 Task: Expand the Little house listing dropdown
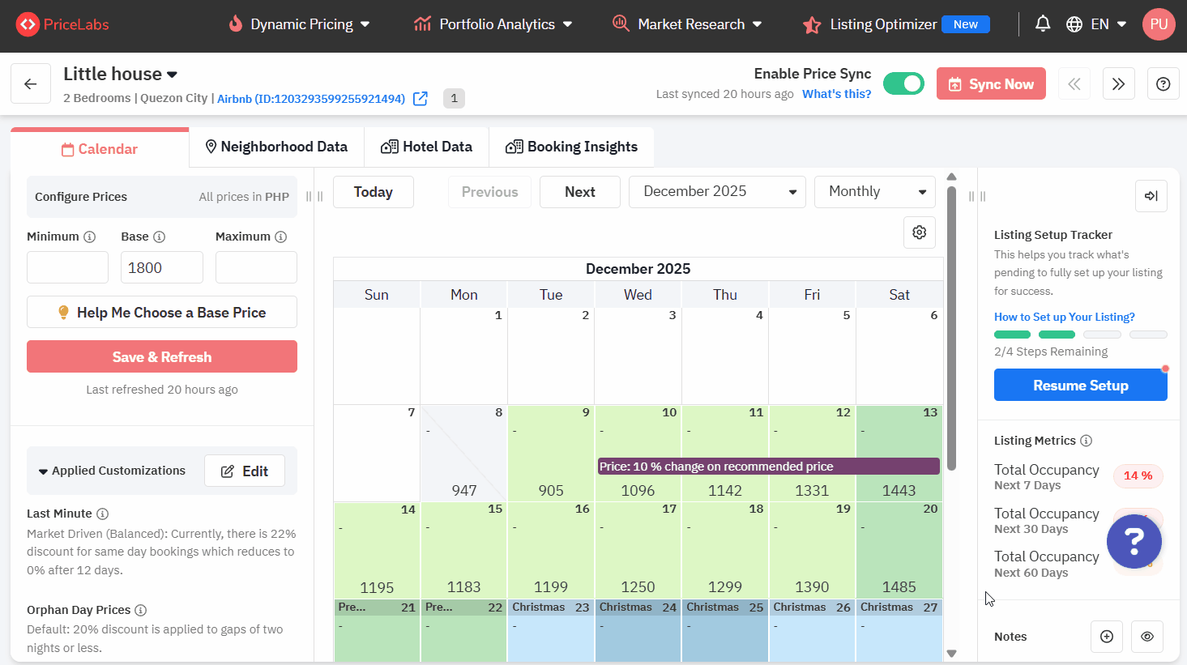pyautogui.click(x=172, y=75)
